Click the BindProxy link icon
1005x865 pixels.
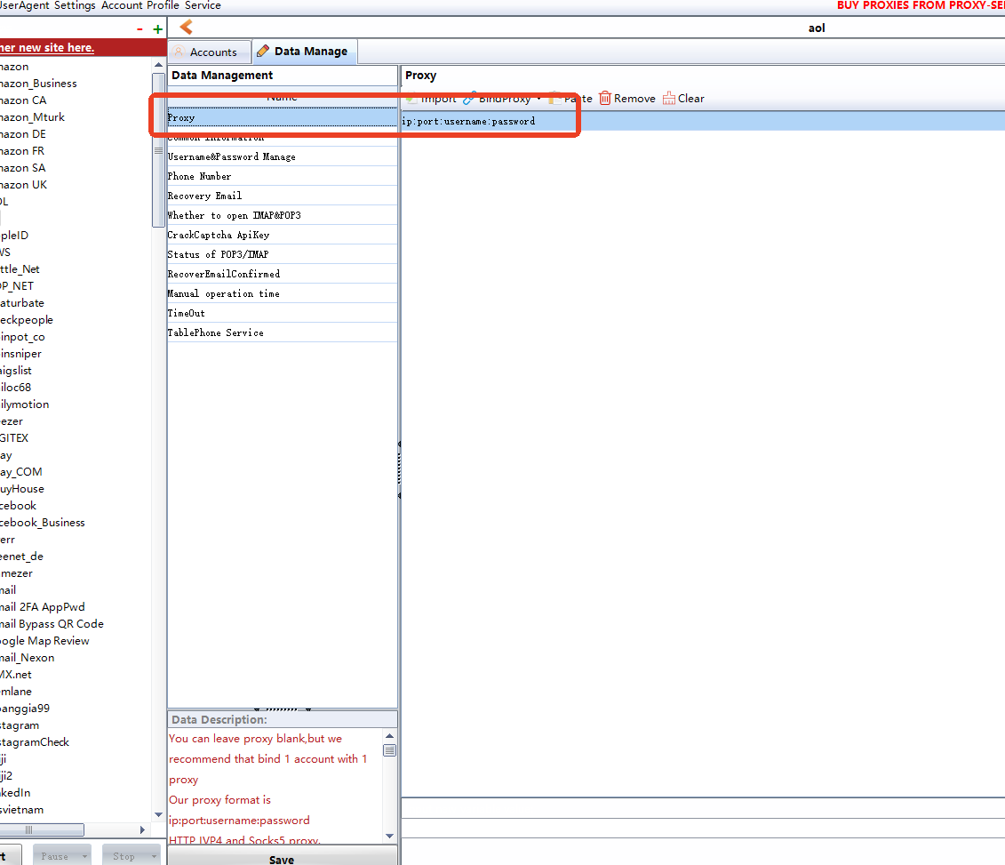click(x=469, y=99)
